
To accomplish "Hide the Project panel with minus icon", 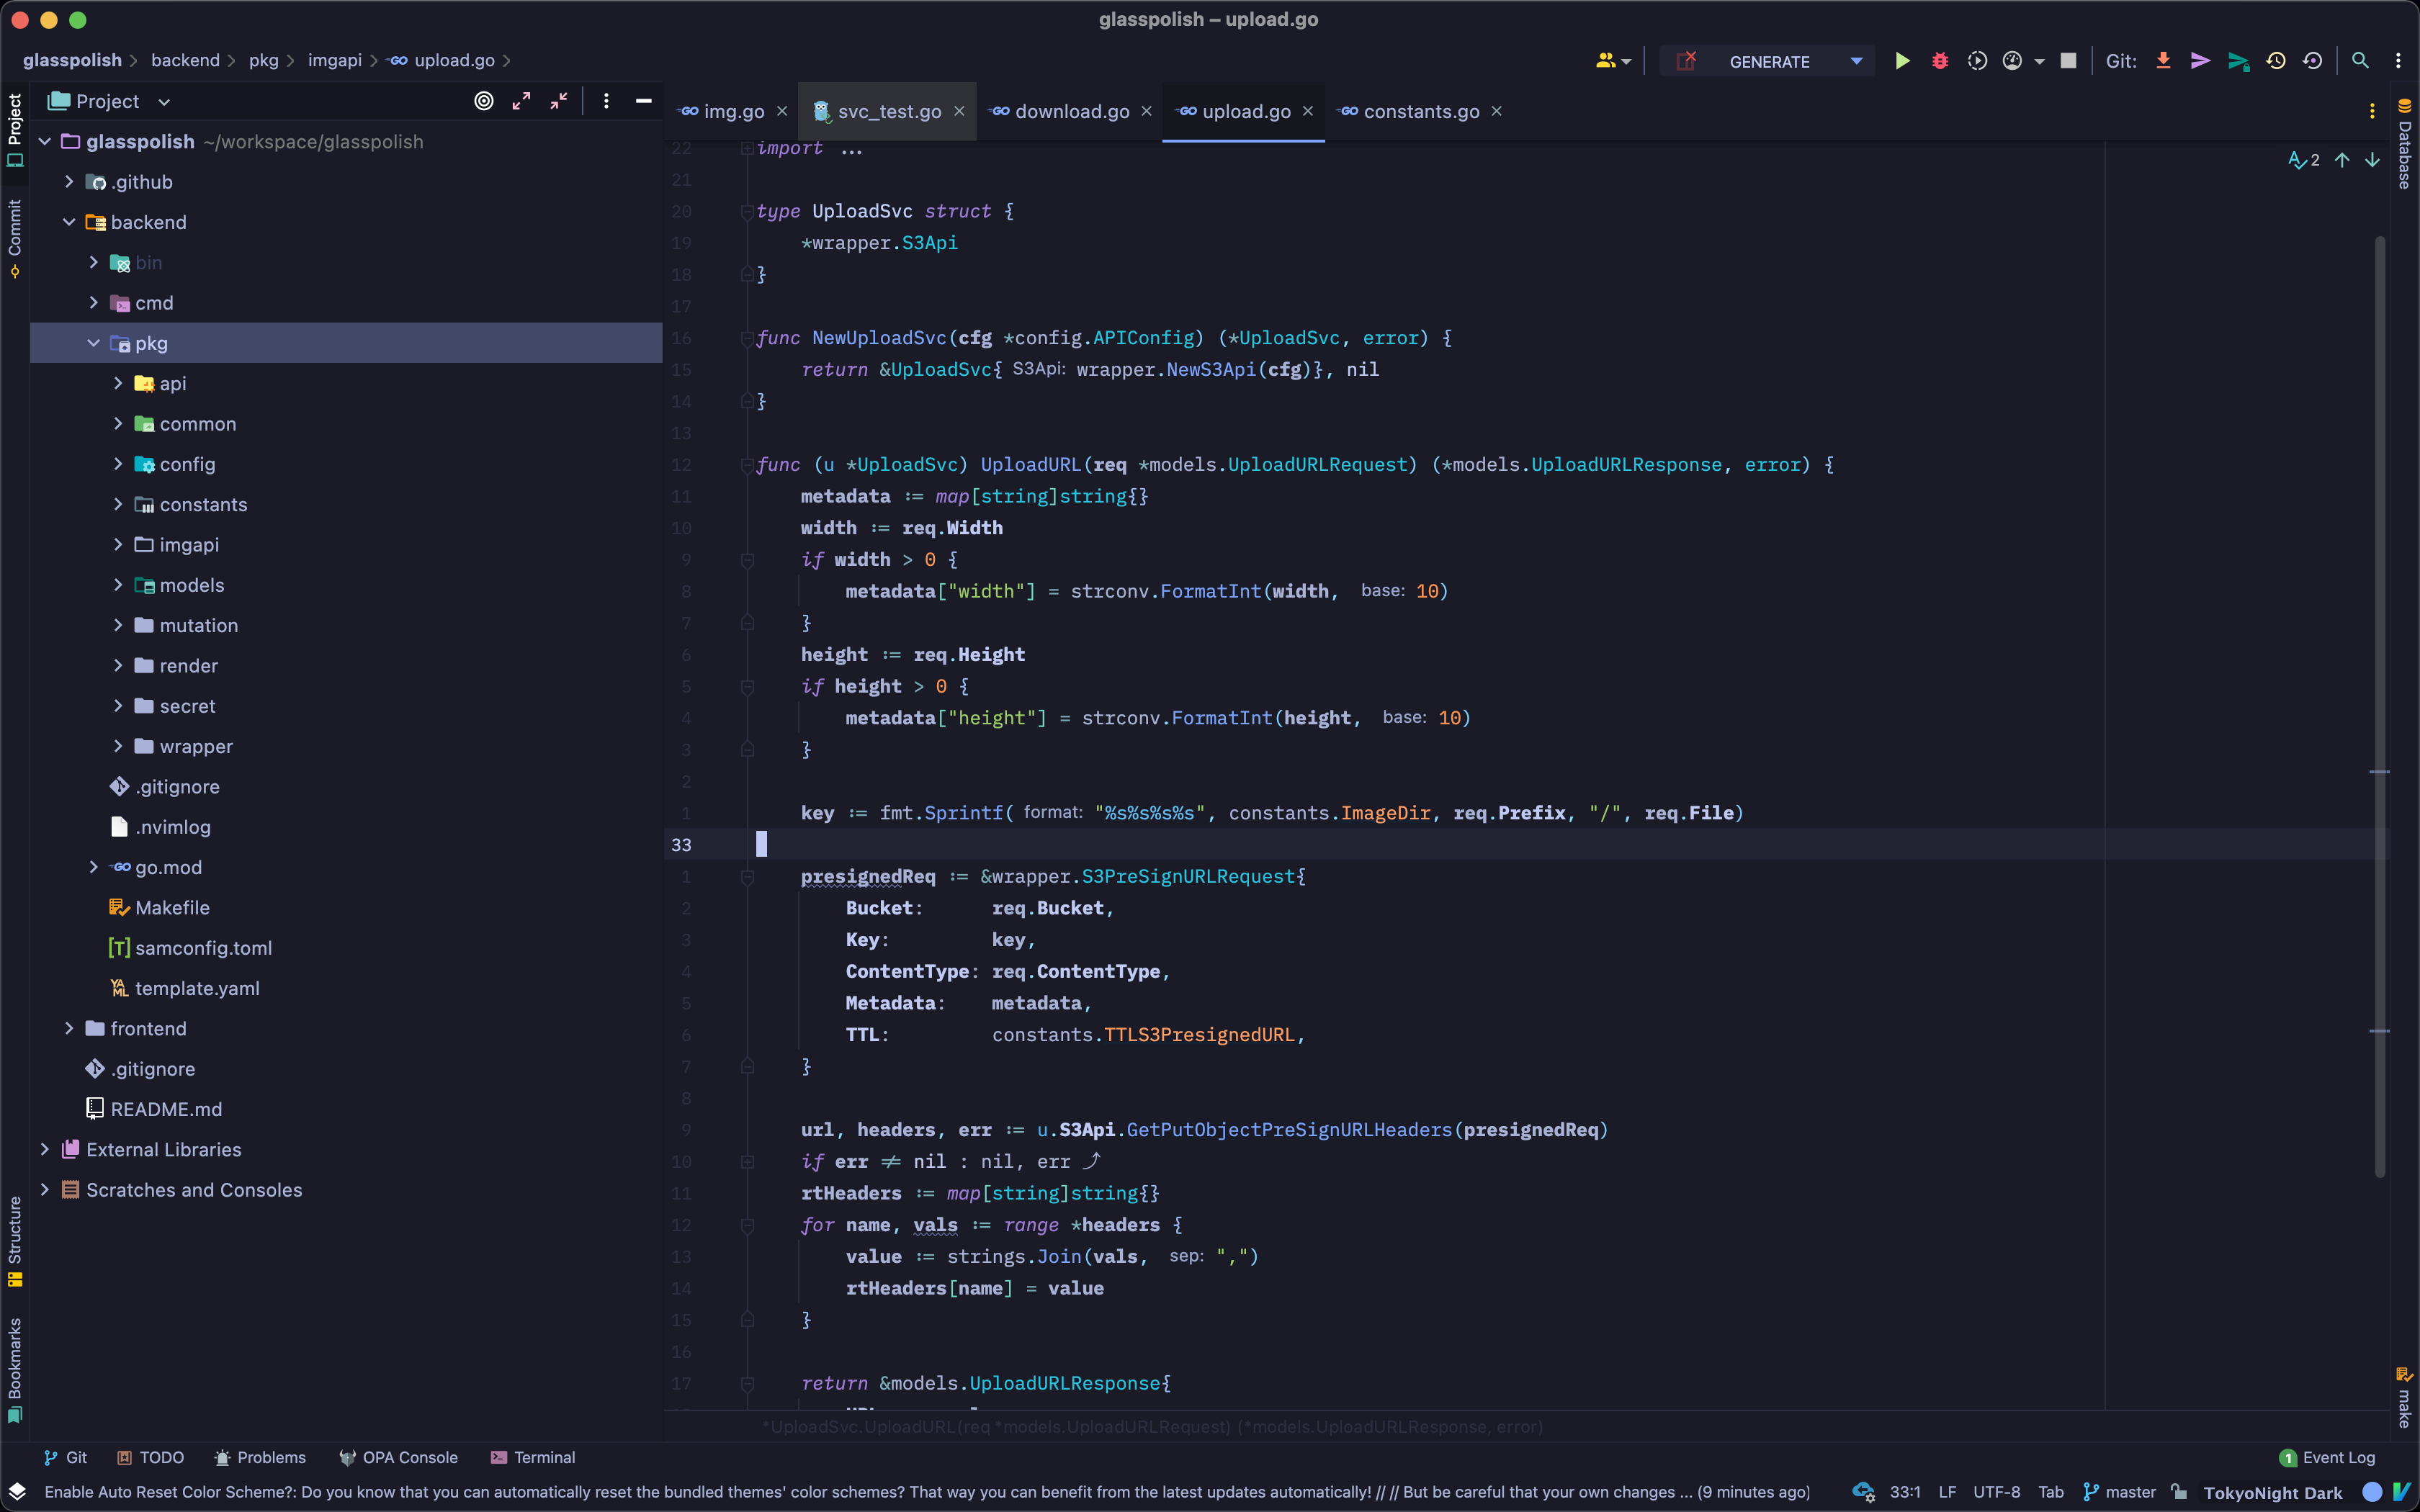I will [644, 101].
